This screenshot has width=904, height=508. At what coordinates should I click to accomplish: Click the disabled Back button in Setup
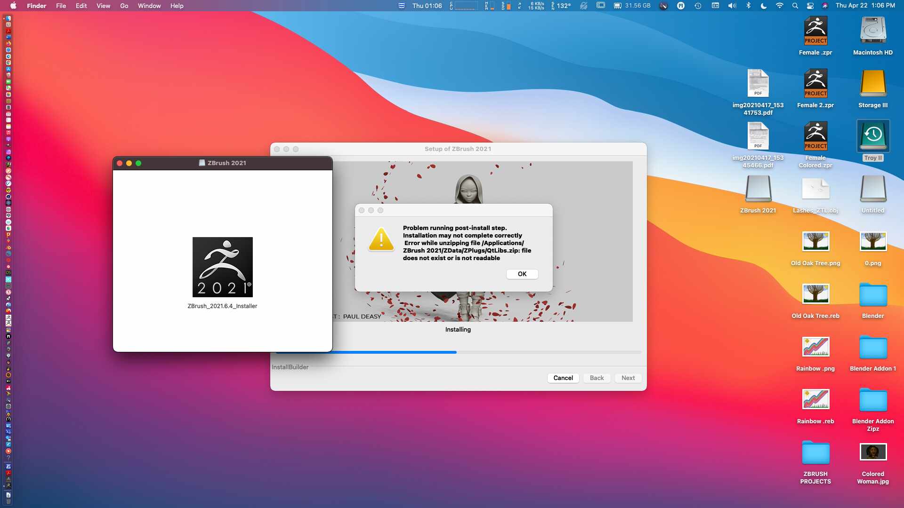coord(597,378)
